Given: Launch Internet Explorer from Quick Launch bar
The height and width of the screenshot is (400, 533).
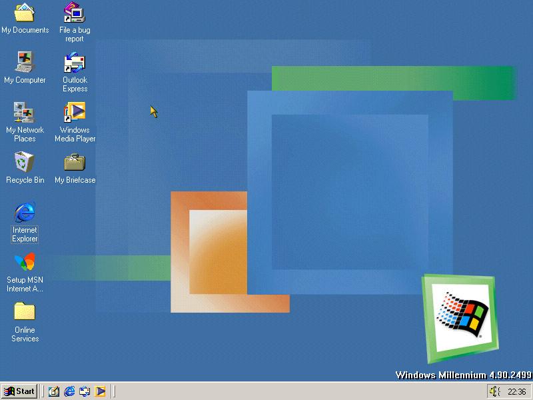Looking at the screenshot, I should (x=69, y=391).
